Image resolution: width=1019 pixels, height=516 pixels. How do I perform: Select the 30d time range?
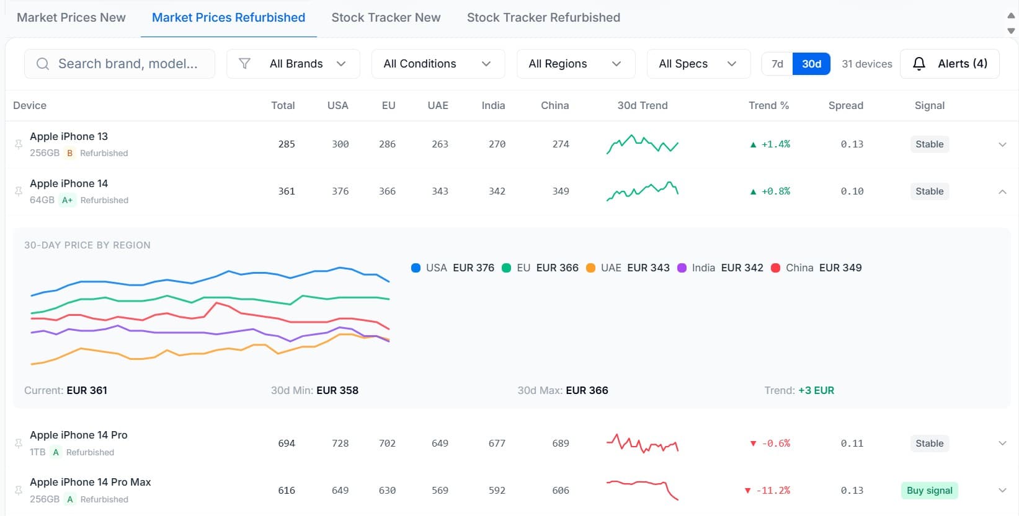(x=811, y=64)
